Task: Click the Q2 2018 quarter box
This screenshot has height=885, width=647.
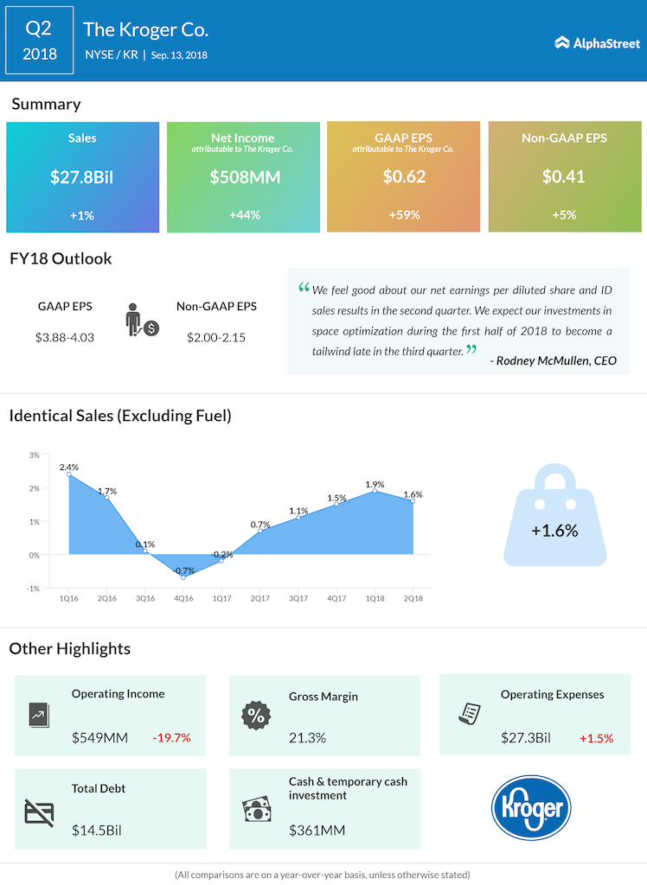Action: (37, 41)
